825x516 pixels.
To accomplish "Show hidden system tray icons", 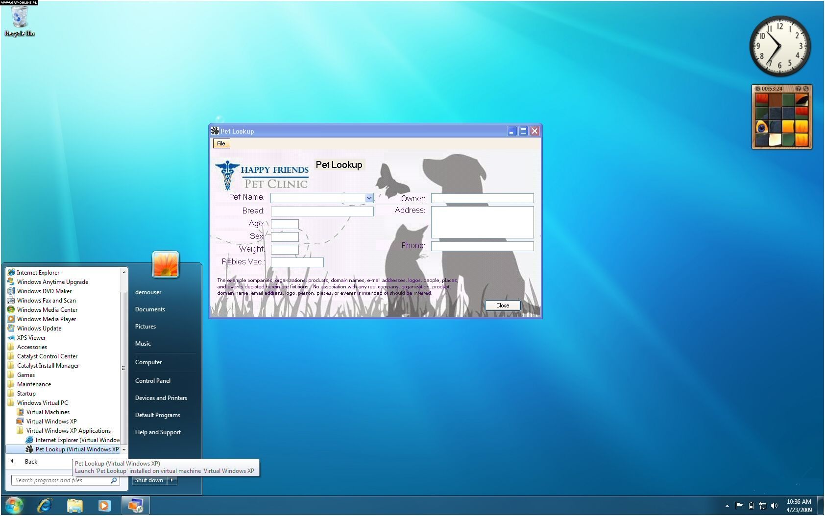I will click(x=727, y=506).
